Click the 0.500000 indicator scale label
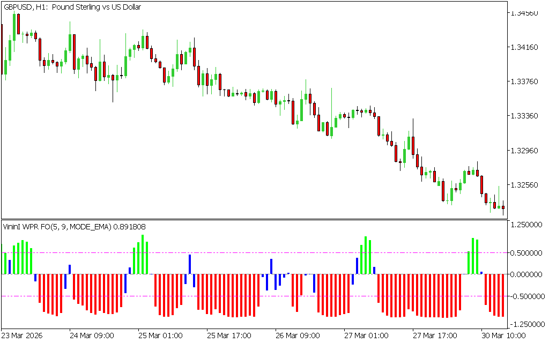 coord(527,253)
